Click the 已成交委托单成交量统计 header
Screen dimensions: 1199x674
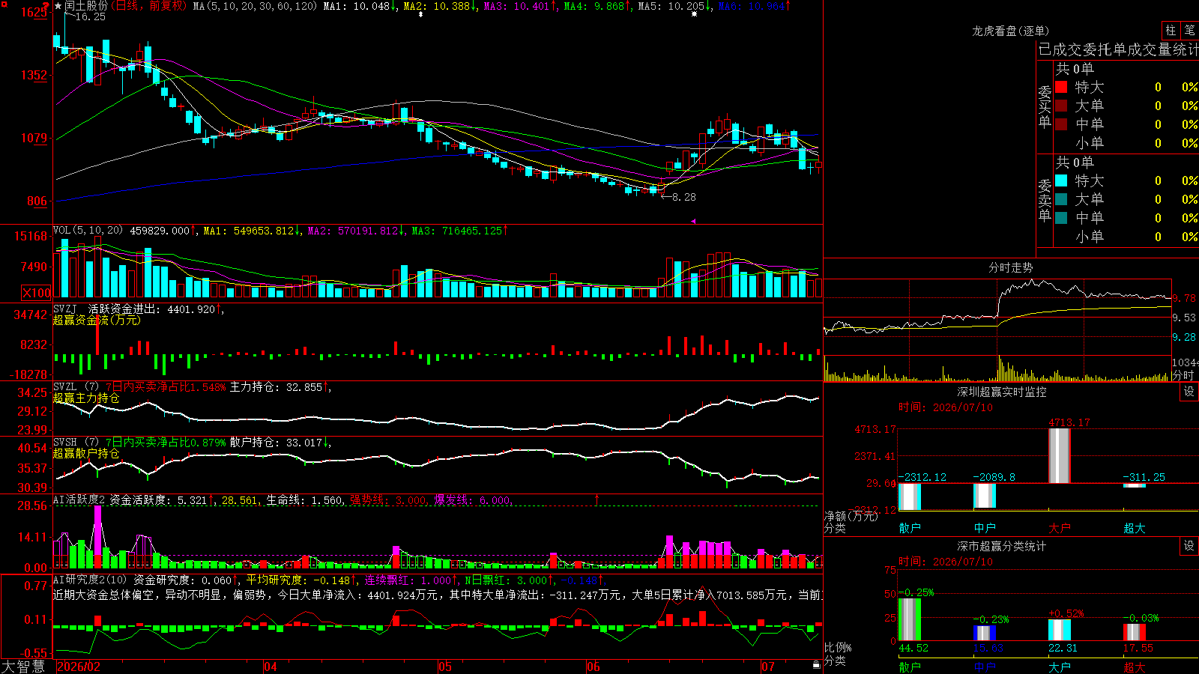coord(1118,49)
